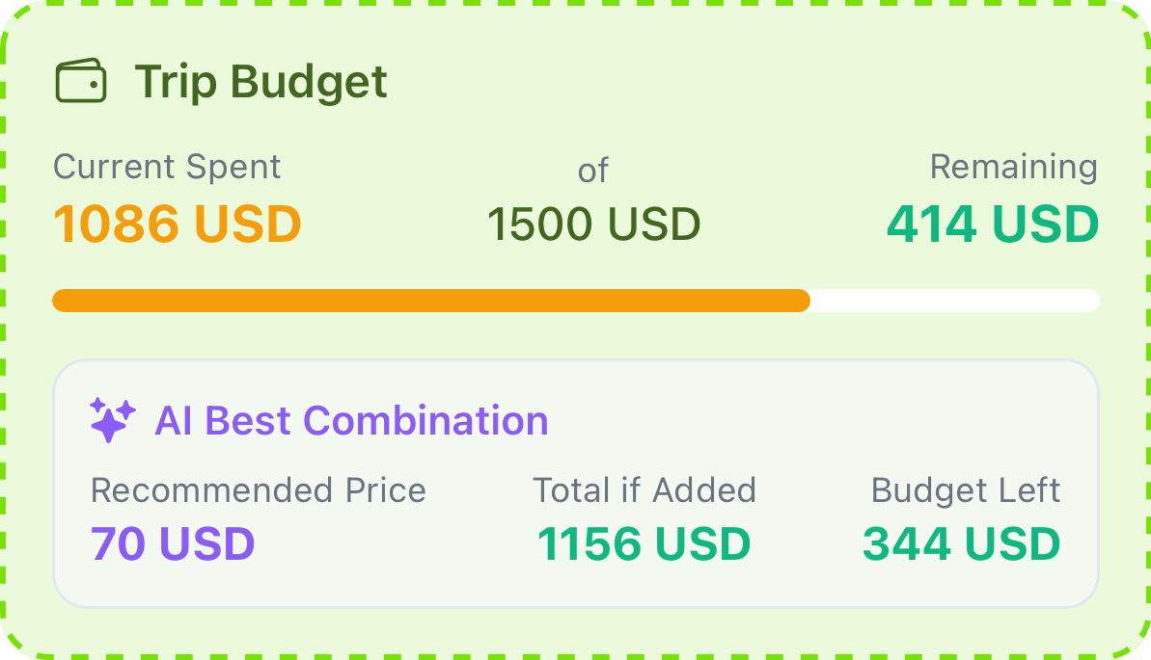Click the Total if Added label
This screenshot has height=660, width=1151.
click(x=644, y=489)
